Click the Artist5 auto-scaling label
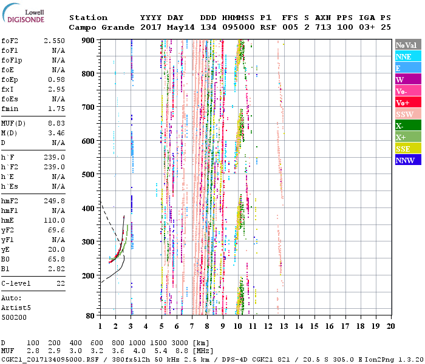Screen dimensions: 425x364 [15, 308]
